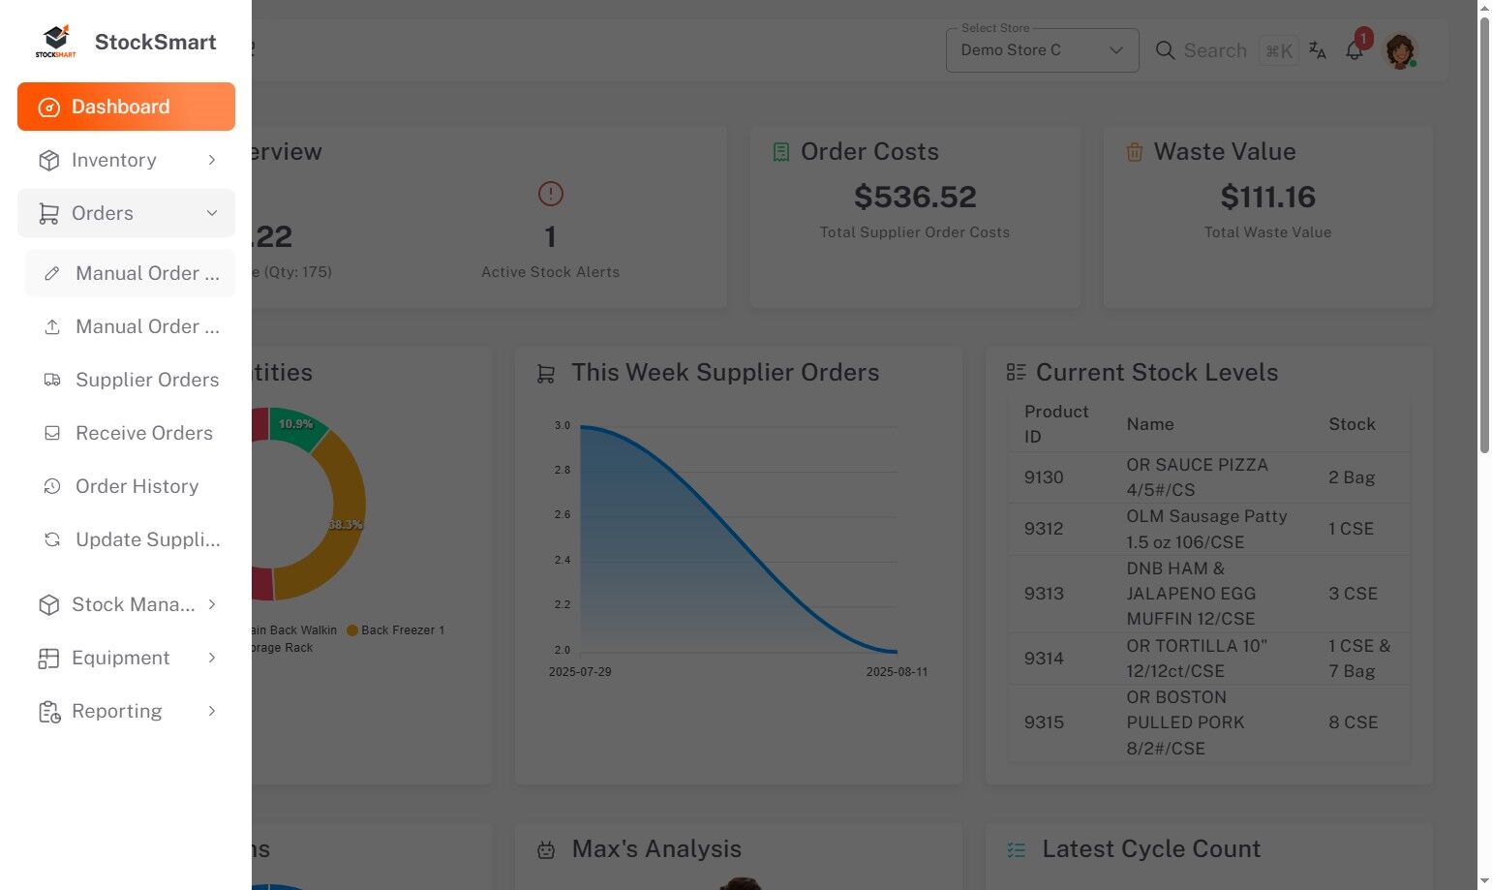Open the Manual Order item with upload icon
Image resolution: width=1492 pixels, height=890 pixels.
(130, 326)
